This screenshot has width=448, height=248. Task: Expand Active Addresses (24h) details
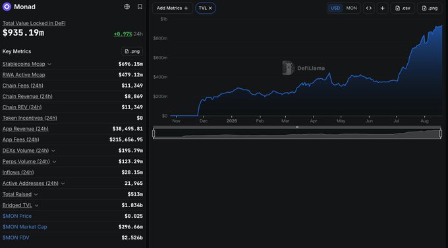click(63, 184)
